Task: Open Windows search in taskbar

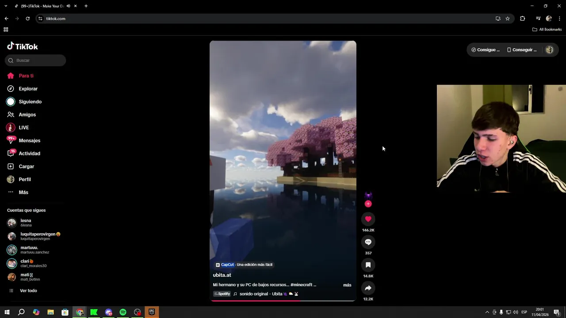Action: click(x=21, y=312)
